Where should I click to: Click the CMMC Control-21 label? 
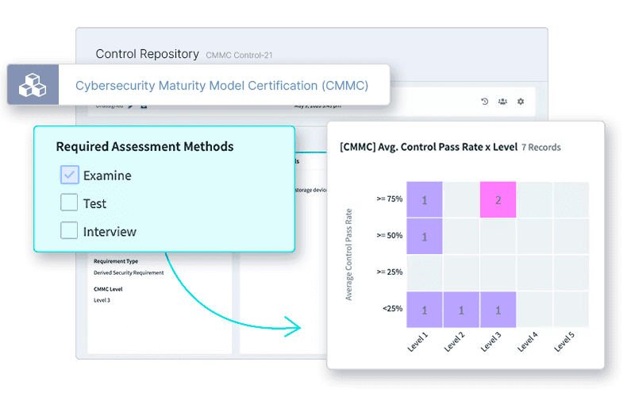click(239, 55)
